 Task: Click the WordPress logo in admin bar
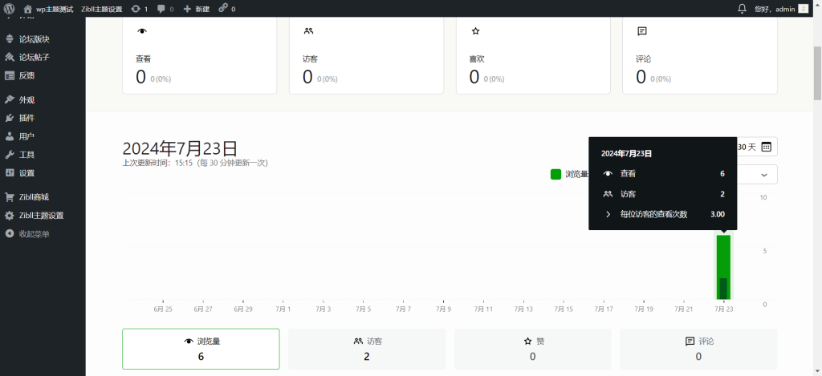coord(10,9)
